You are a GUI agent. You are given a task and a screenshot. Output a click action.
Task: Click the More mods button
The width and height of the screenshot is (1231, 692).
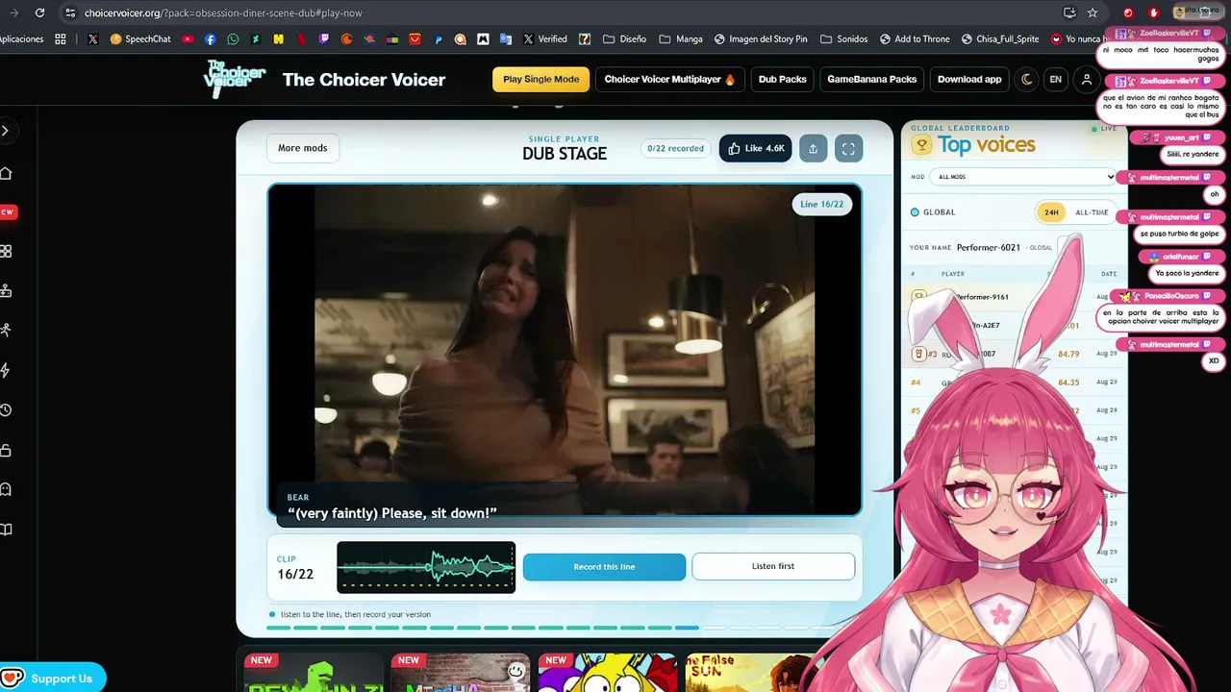point(303,148)
